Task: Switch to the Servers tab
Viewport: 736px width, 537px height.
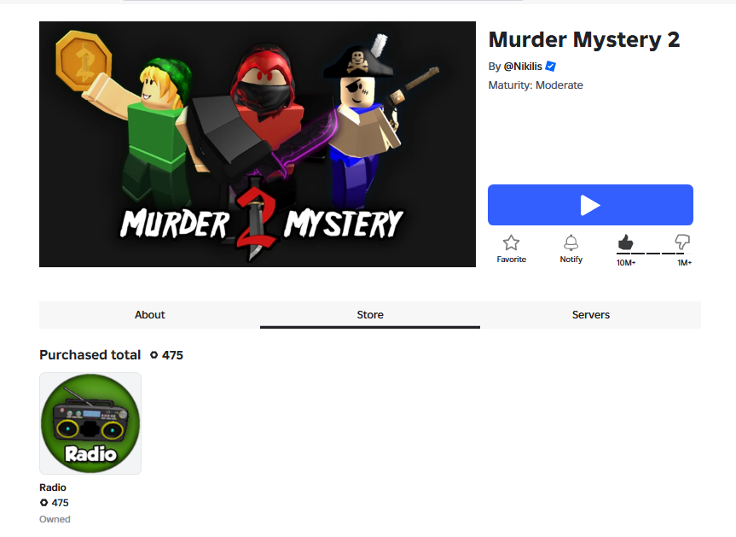Action: (590, 315)
